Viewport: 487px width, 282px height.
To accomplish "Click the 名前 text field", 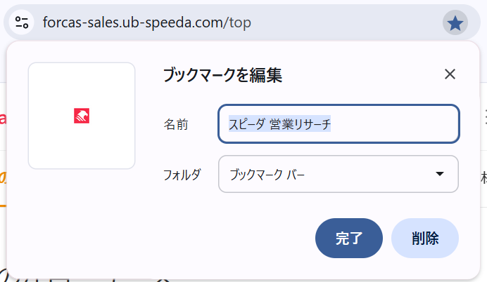I will tap(339, 124).
